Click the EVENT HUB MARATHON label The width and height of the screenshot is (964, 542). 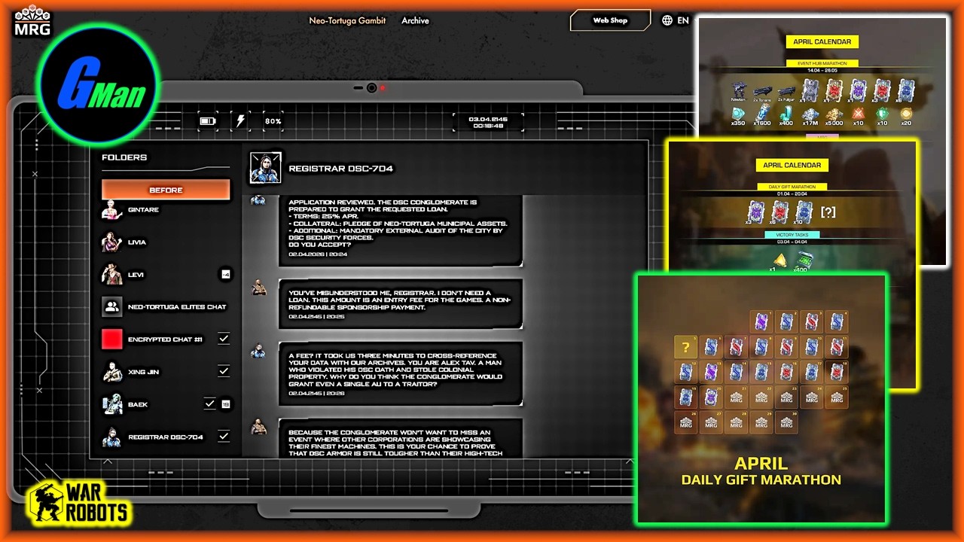click(822, 63)
